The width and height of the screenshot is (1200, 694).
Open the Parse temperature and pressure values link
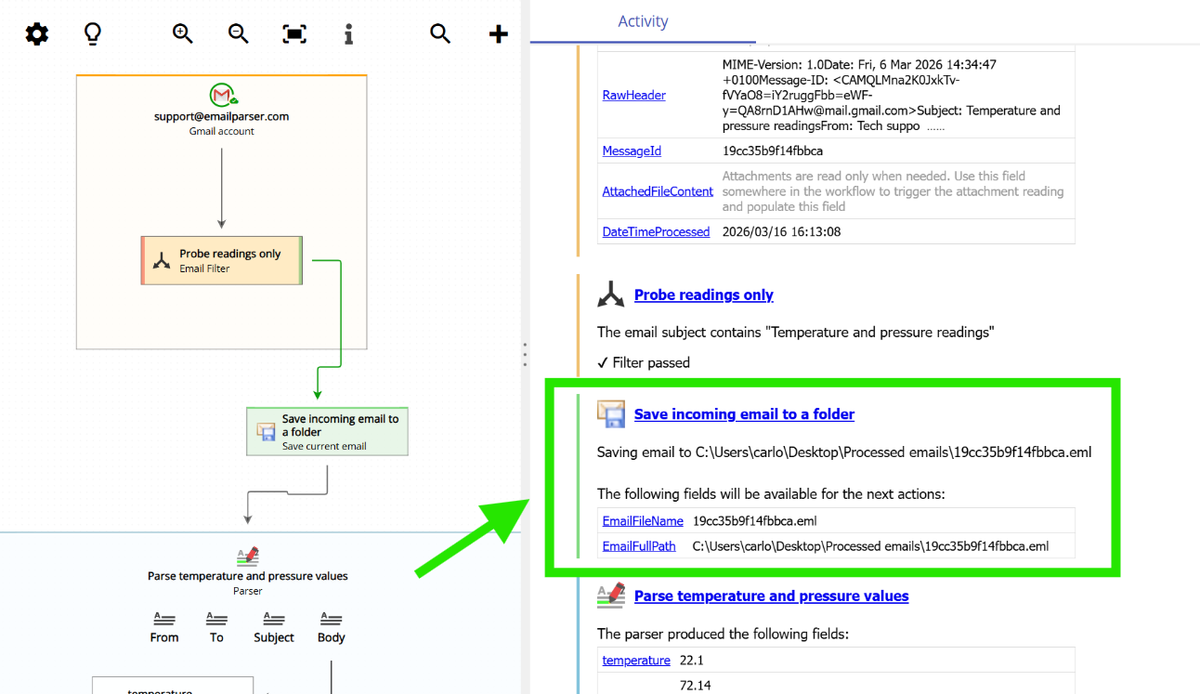point(771,596)
